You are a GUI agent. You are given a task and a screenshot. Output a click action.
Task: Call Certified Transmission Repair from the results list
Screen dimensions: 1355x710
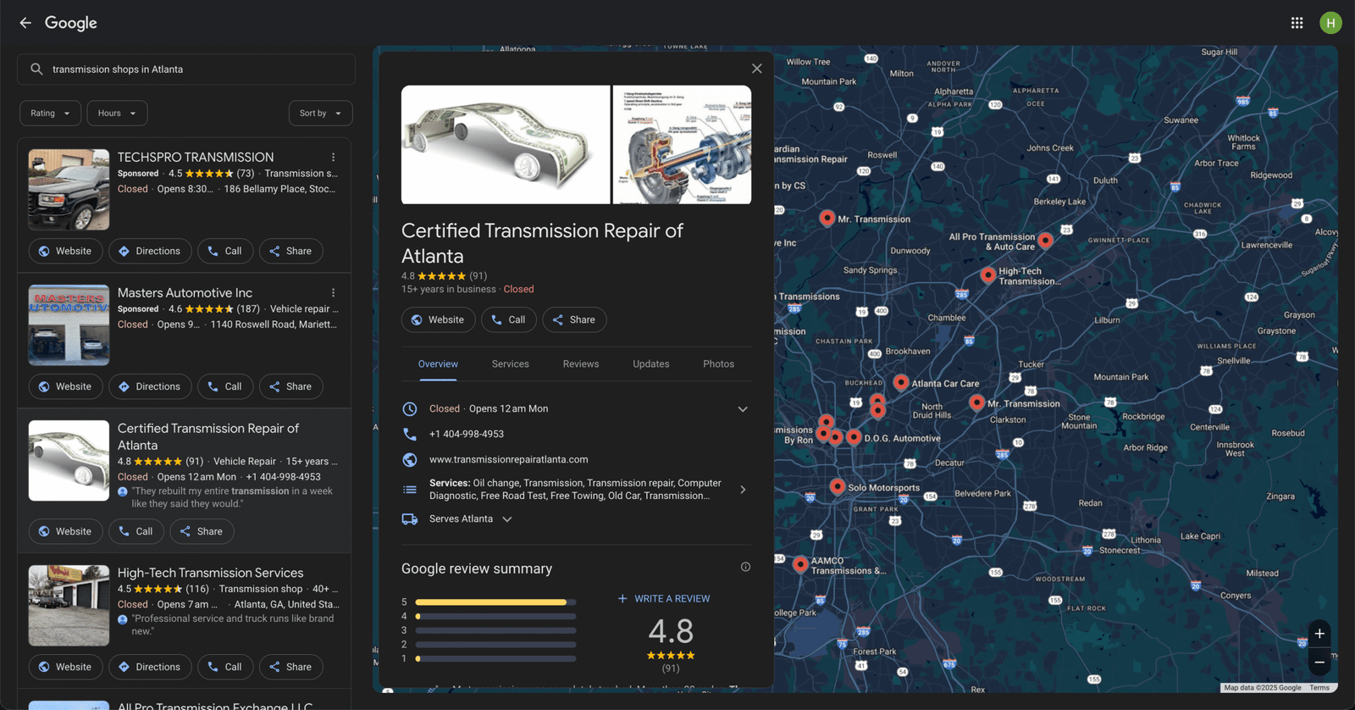136,531
